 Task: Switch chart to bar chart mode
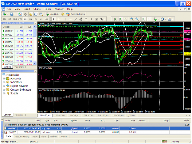pyautogui.click(x=115, y=19)
